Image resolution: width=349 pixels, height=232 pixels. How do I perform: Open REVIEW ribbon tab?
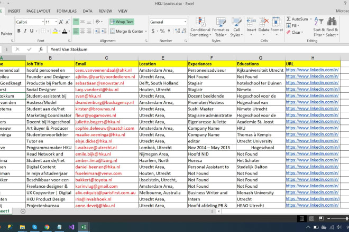click(105, 11)
